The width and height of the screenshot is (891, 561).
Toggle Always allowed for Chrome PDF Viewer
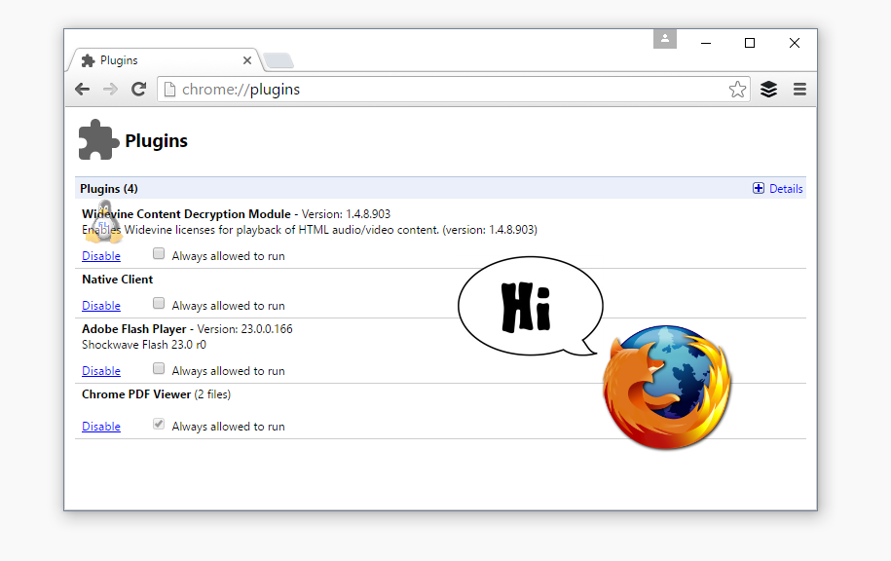[159, 424]
